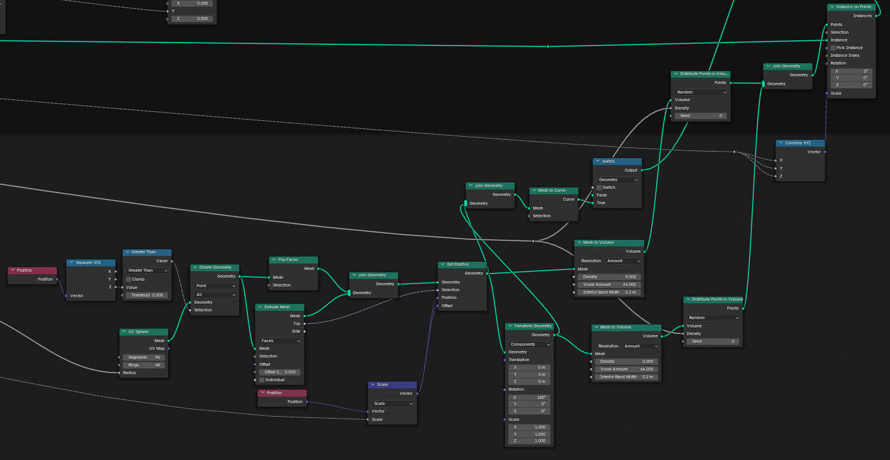This screenshot has height=460, width=890.
Task: Collapse the Combine XYZ node
Action: (780, 143)
